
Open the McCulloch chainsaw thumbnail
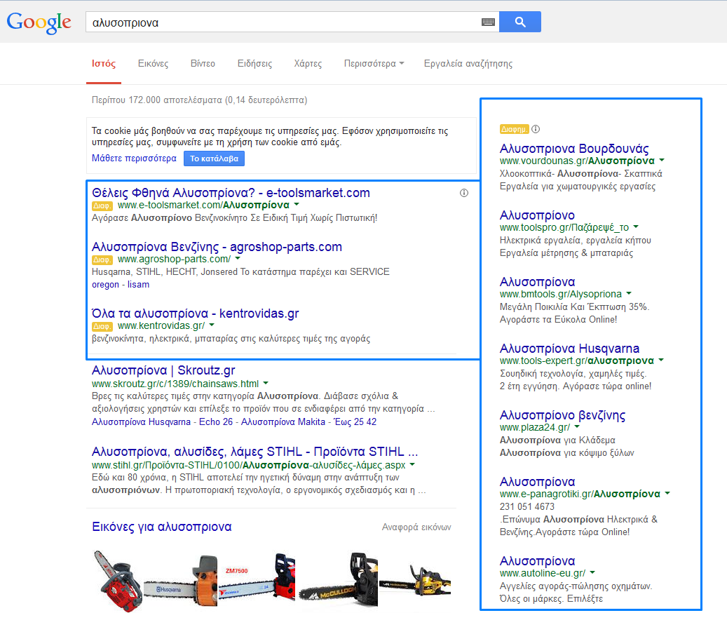point(338,581)
